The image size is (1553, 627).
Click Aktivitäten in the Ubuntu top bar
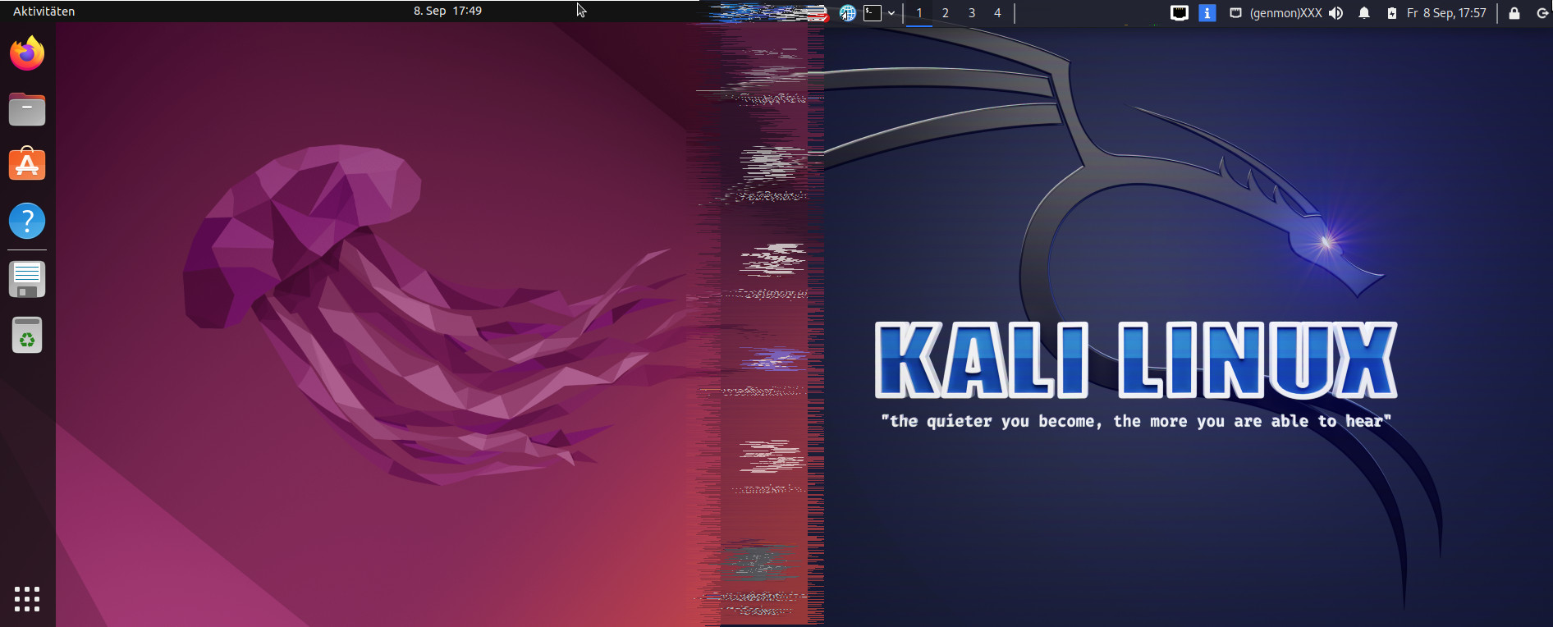(x=44, y=11)
